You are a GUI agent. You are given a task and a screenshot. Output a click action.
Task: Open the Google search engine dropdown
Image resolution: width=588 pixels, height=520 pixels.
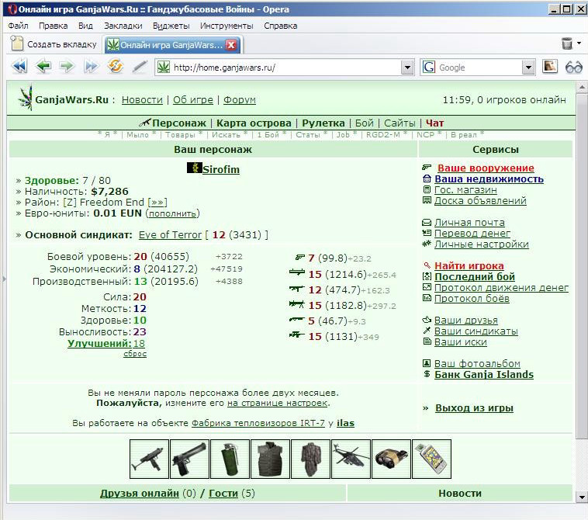(528, 68)
